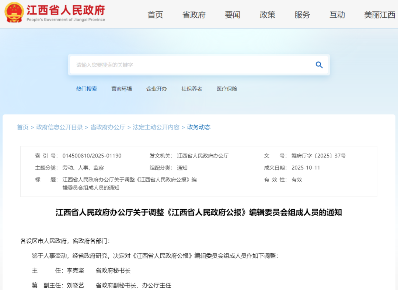
Task: Select the 企业开办 hot search link
Action: (157, 89)
